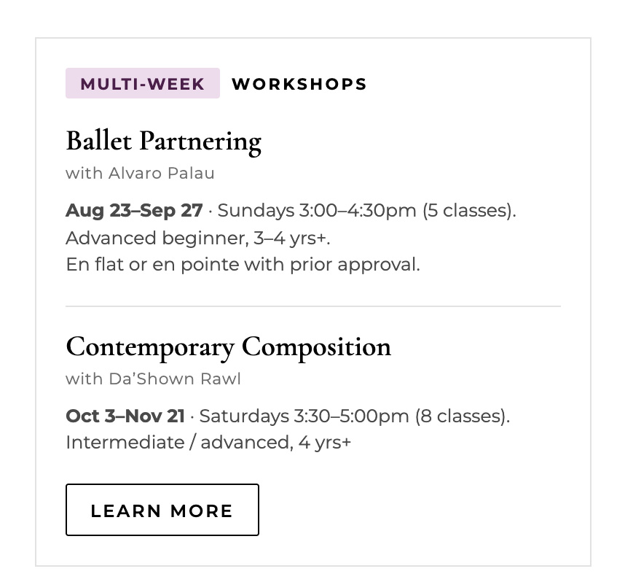Open the Ballet Partnering workshop title

pyautogui.click(x=163, y=141)
